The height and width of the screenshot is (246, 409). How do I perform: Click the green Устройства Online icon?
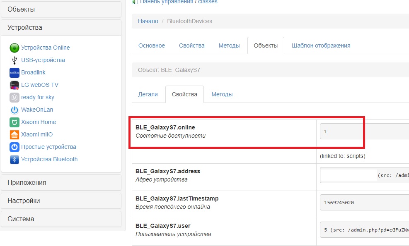[15, 48]
